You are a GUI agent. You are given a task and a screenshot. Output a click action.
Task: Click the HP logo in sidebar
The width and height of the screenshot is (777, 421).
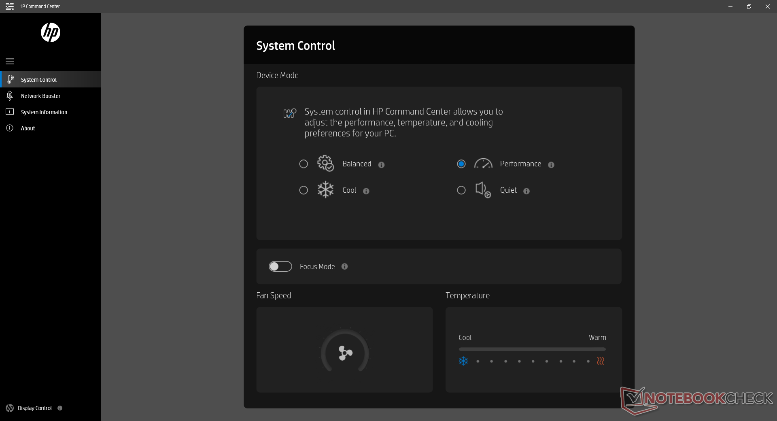point(51,32)
